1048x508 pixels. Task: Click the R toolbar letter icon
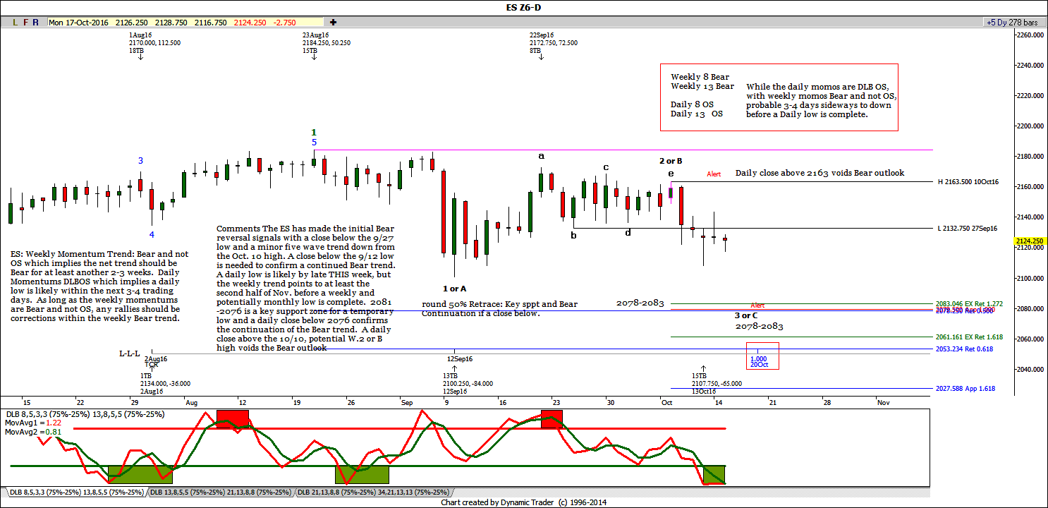[37, 23]
